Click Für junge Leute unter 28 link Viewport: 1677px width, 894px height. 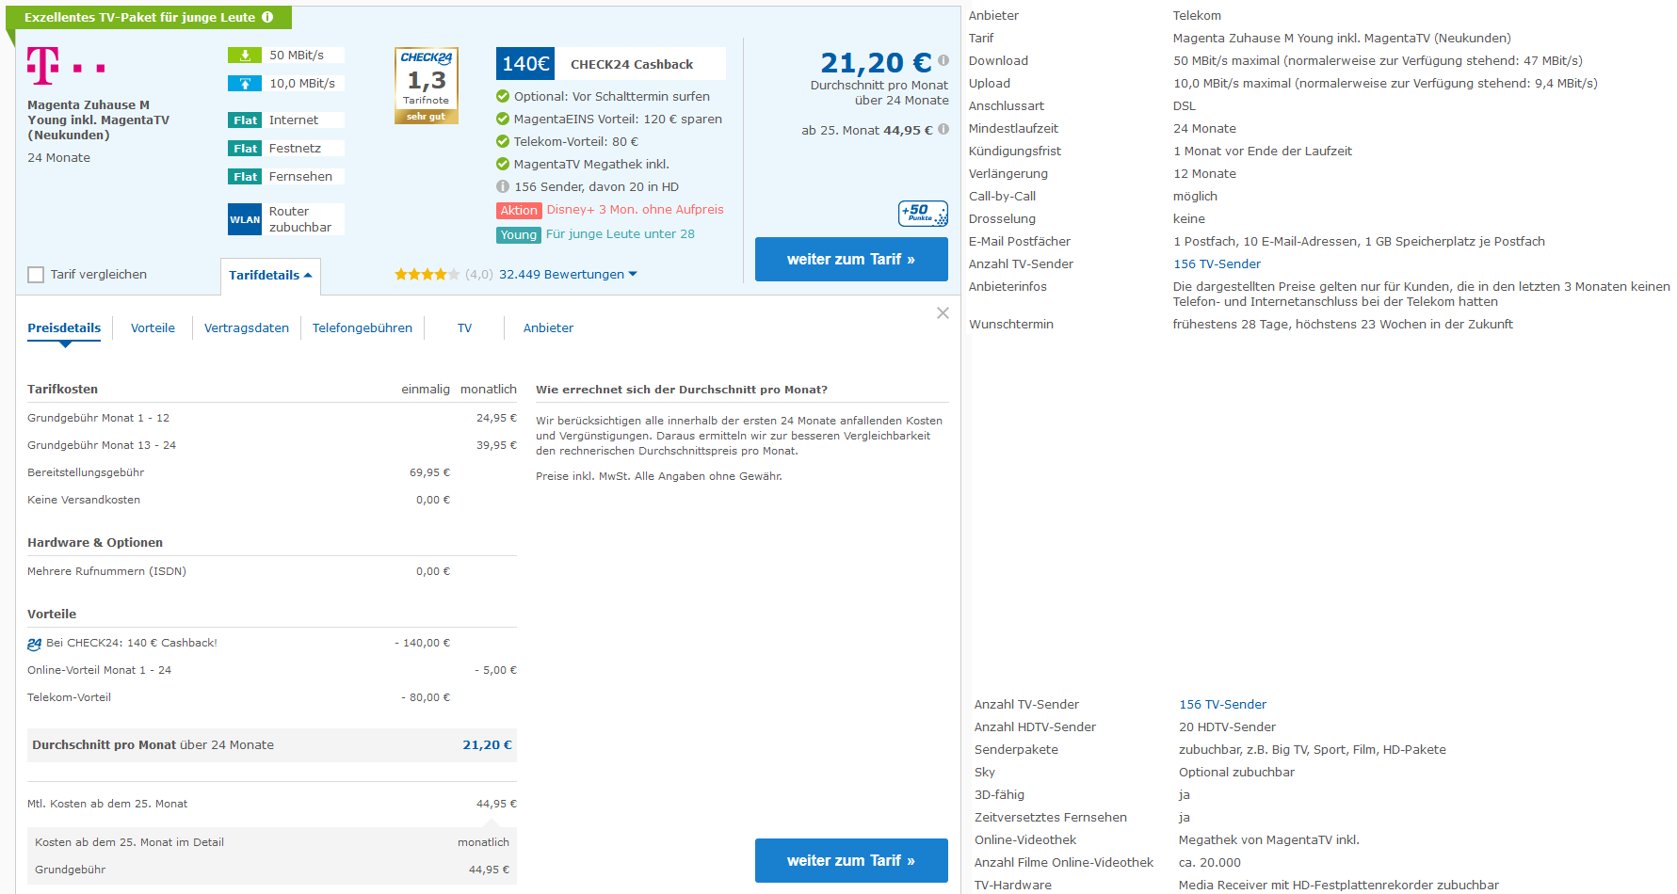621,234
